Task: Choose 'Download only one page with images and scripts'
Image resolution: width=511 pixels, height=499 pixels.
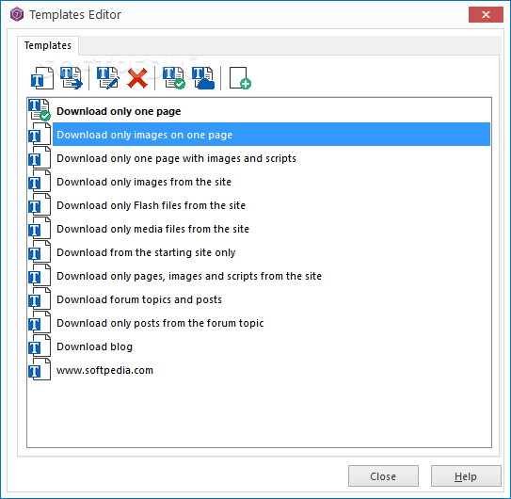Action: [x=176, y=158]
